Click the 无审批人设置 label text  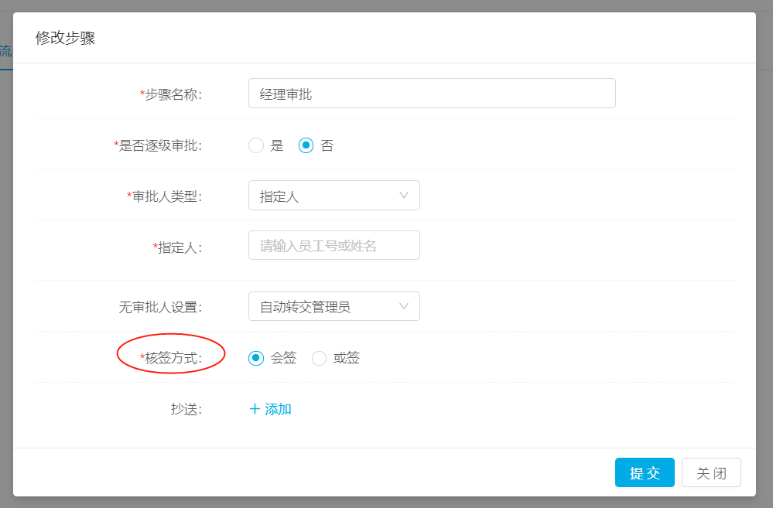point(160,307)
